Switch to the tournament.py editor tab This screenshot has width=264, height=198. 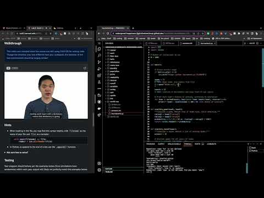[206, 43]
